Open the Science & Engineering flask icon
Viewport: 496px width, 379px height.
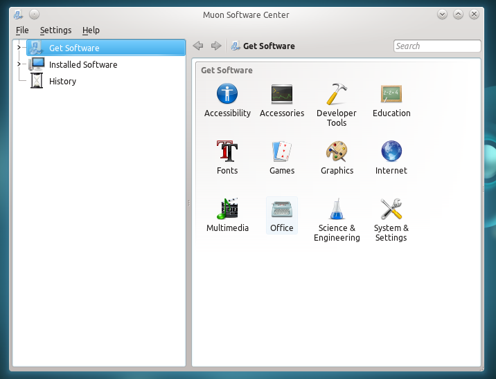coord(337,208)
